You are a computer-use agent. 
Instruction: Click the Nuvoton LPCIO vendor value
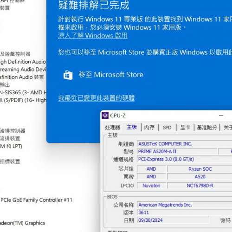[x=151, y=186]
